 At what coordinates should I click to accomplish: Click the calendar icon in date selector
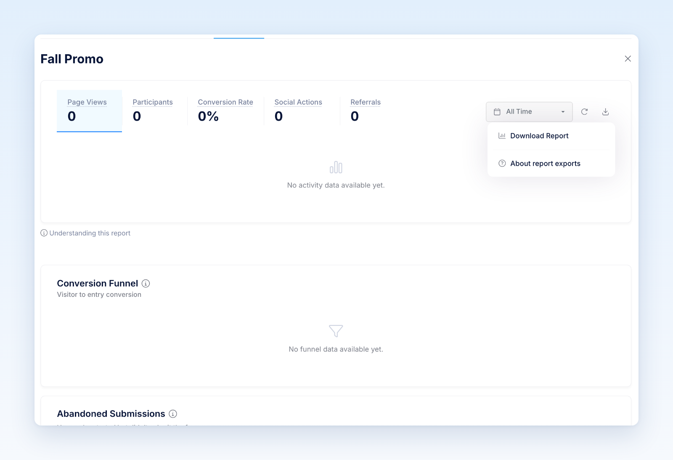coord(497,112)
